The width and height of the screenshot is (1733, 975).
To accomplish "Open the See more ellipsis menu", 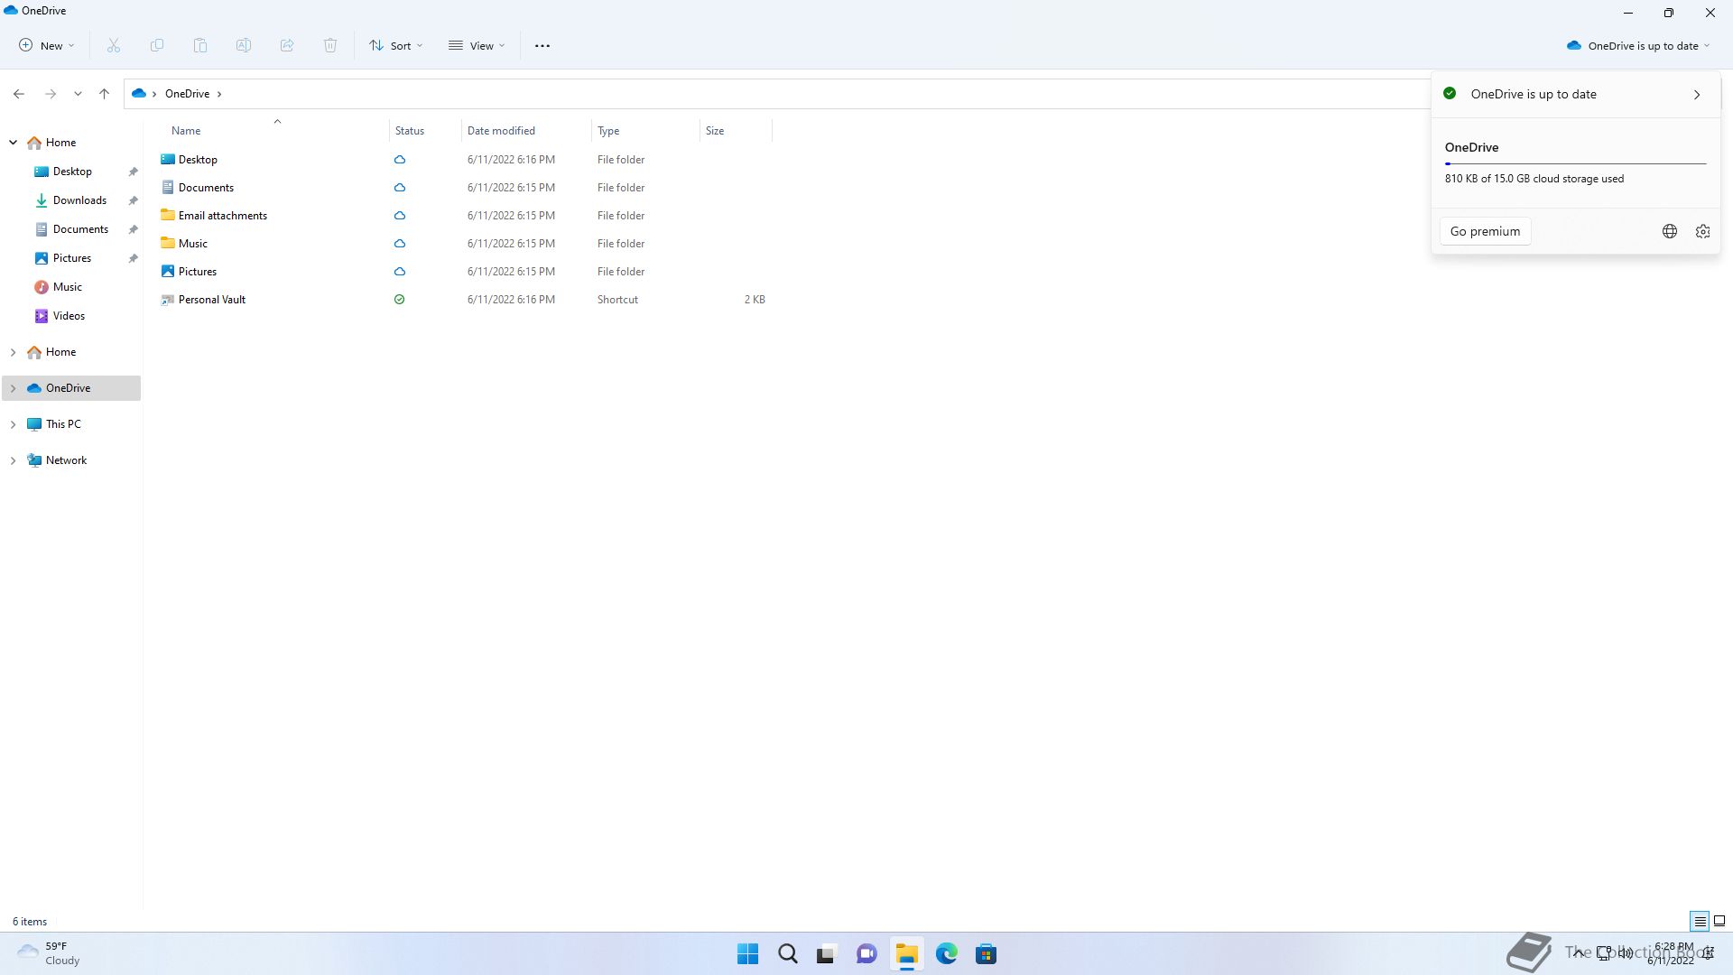I will point(542,45).
